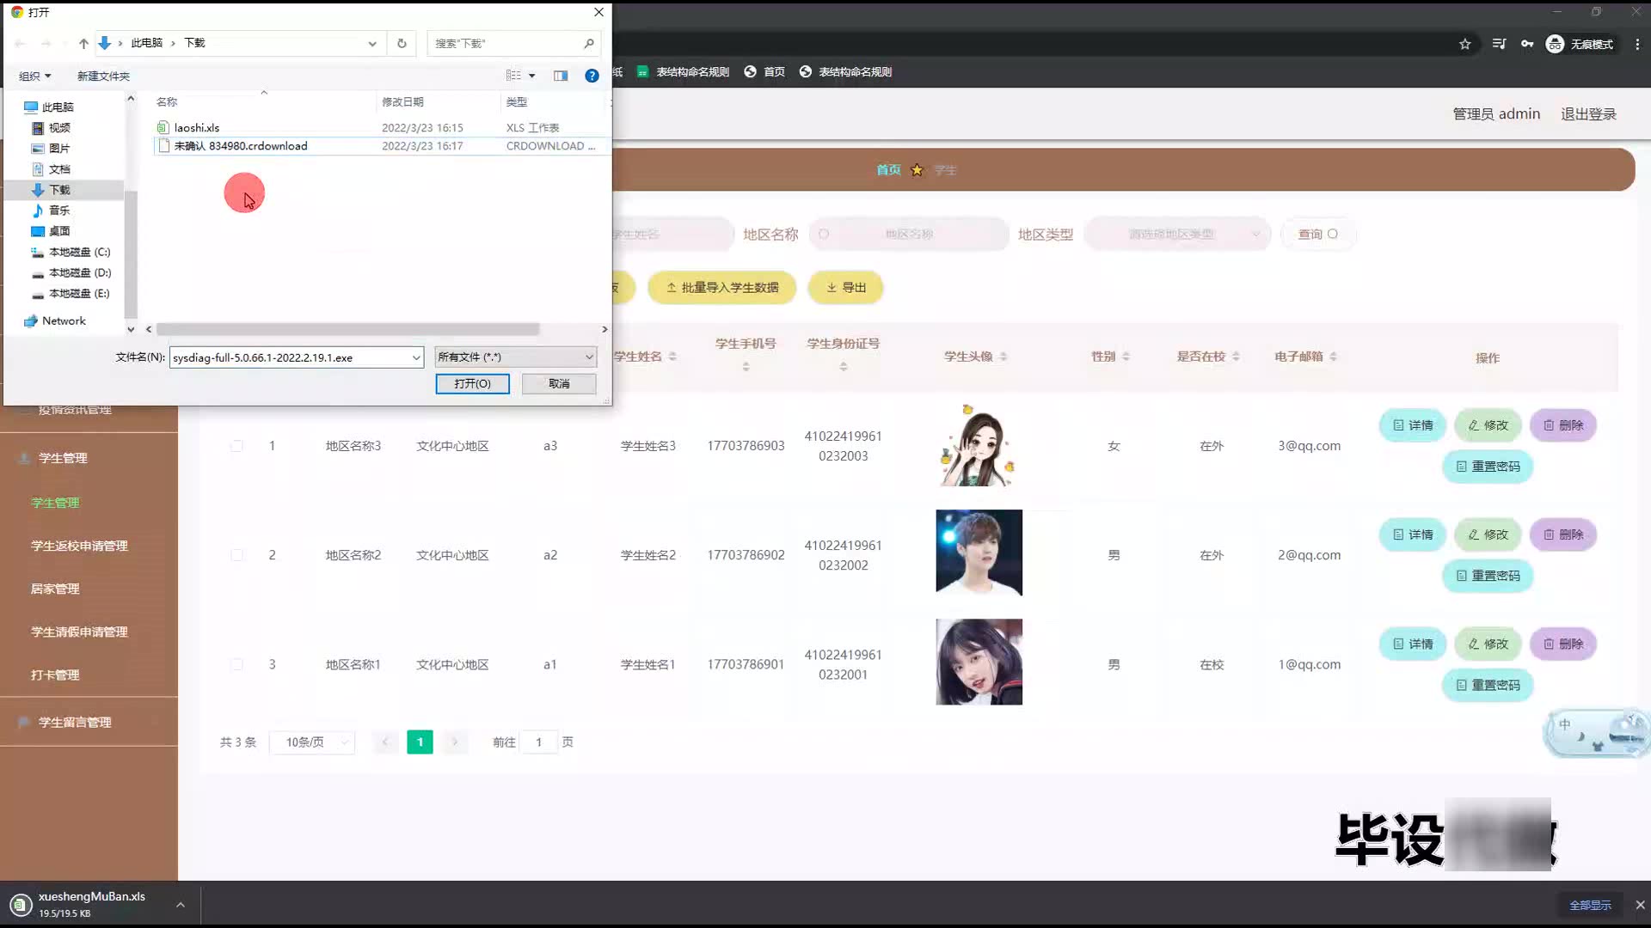Open 本地磁盘 (C:) drive
Image resolution: width=1651 pixels, height=928 pixels.
coord(79,252)
